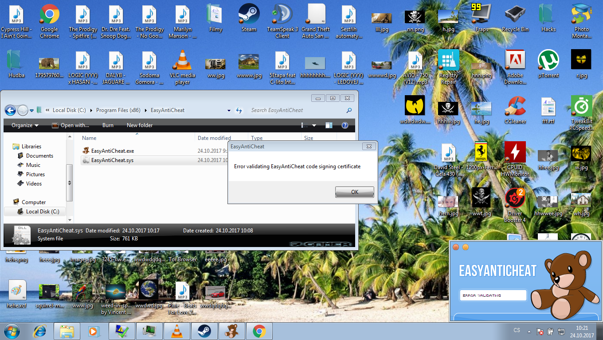The height and width of the screenshot is (340, 603).
Task: Click the Burn toolbar button
Action: tap(108, 125)
